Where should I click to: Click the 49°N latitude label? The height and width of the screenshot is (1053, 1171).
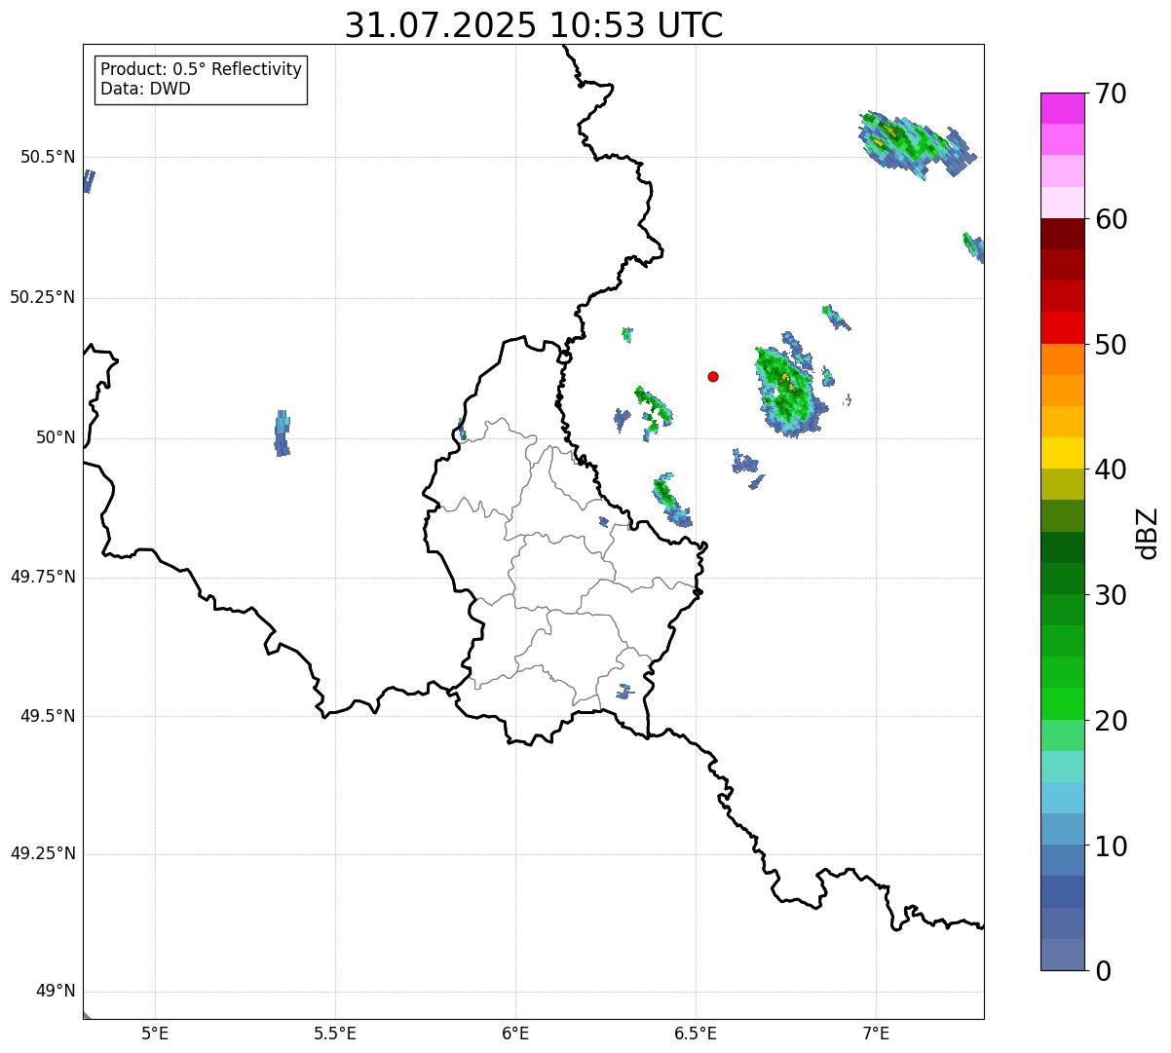click(56, 992)
